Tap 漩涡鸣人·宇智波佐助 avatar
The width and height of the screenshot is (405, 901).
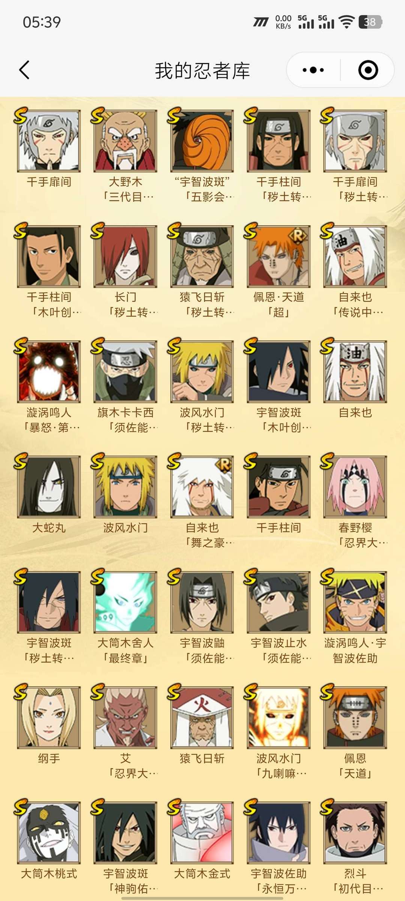[x=355, y=602]
